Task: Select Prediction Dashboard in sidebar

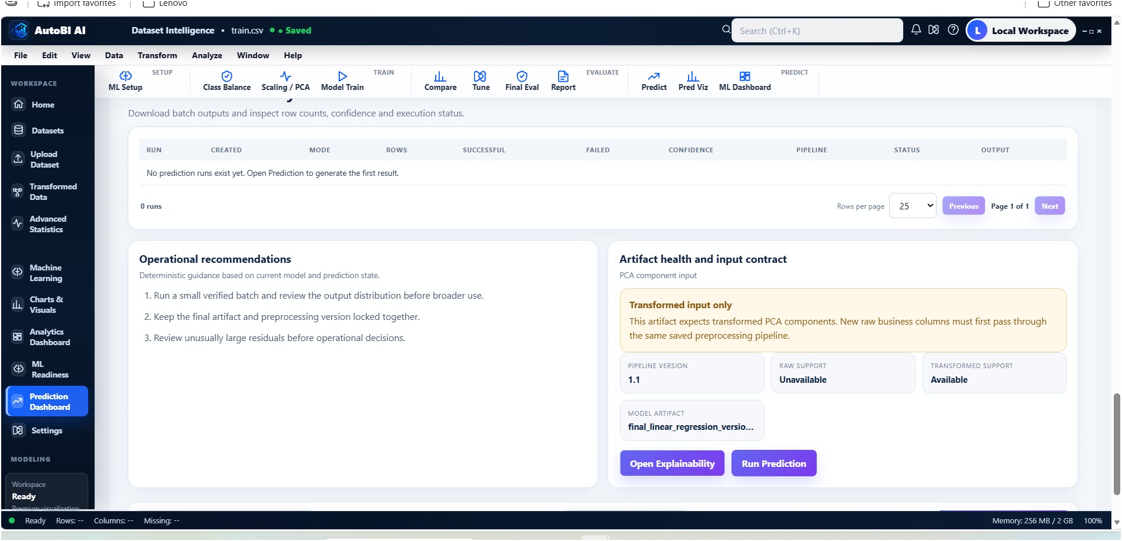Action: coord(47,401)
